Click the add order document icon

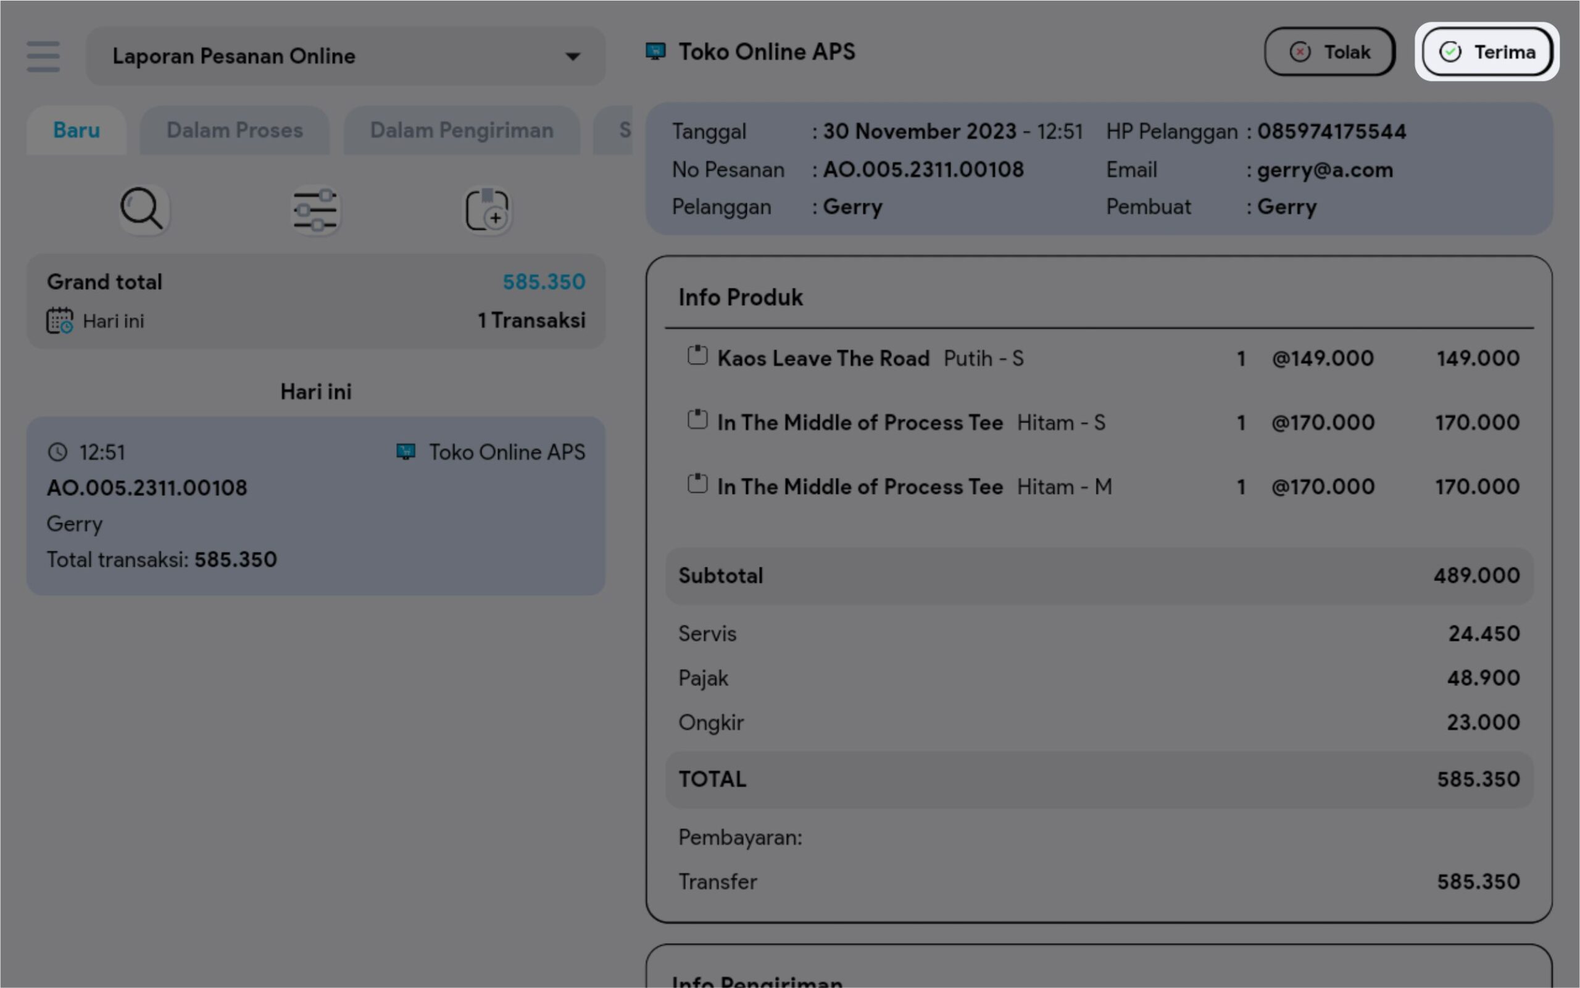487,210
